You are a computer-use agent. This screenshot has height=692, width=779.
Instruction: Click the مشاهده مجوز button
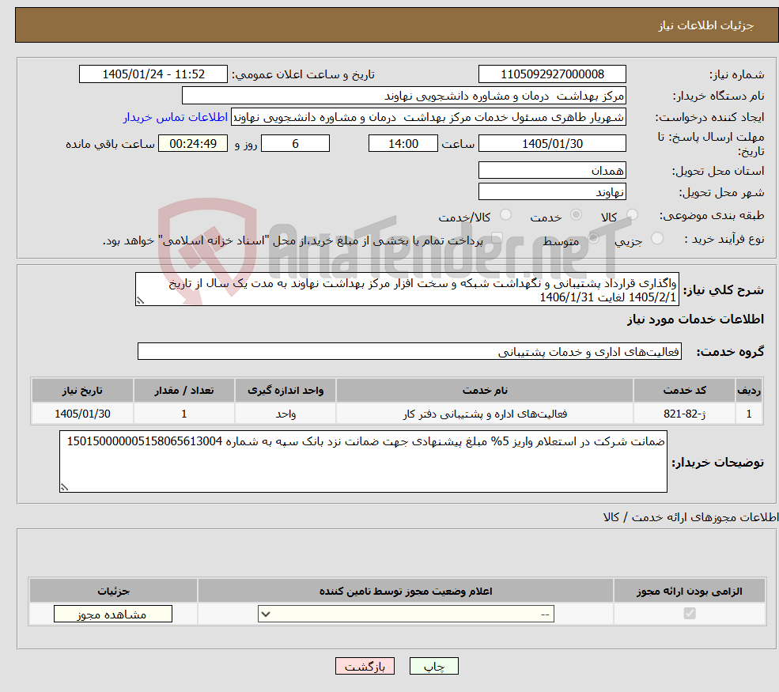click(113, 614)
